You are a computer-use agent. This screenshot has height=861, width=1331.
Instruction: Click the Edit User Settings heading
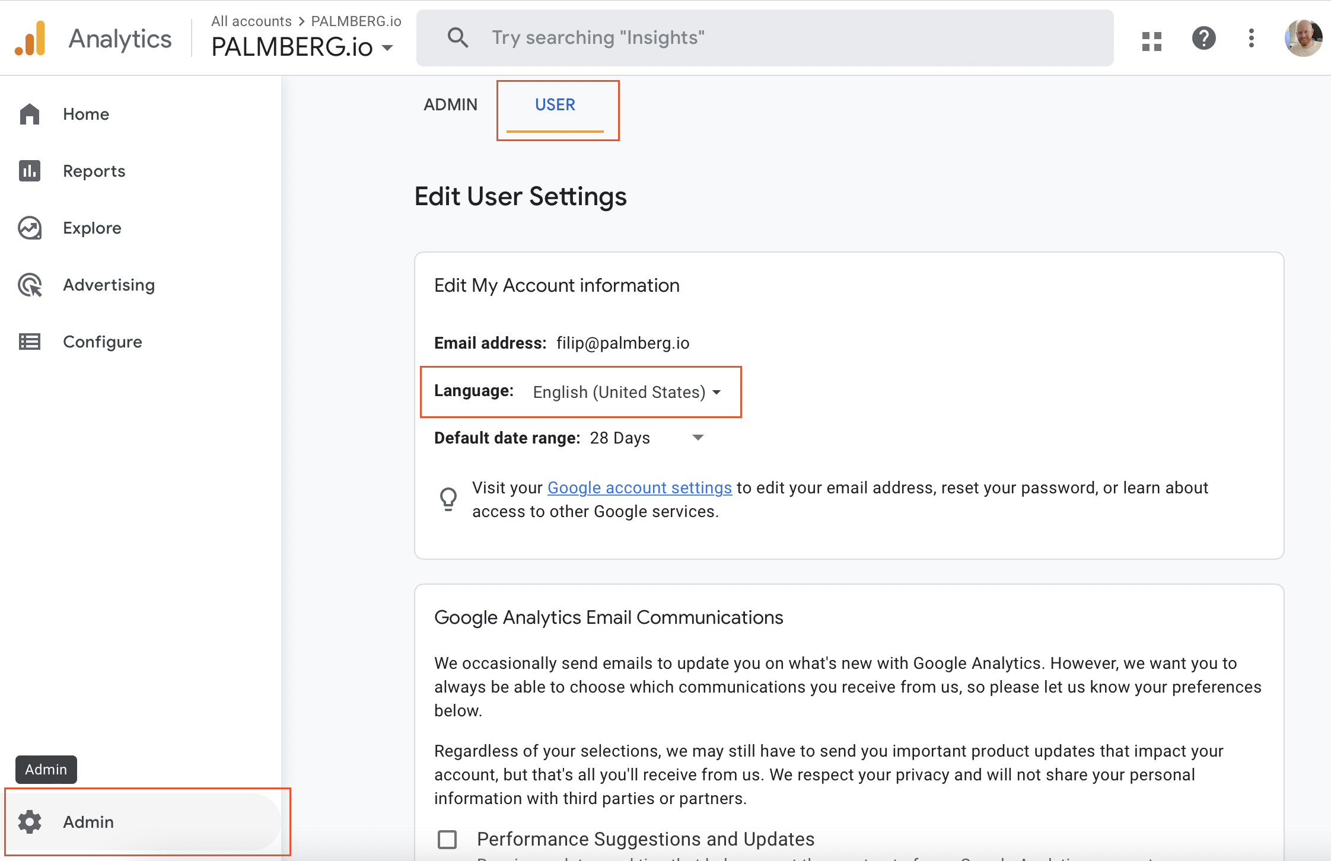(520, 196)
